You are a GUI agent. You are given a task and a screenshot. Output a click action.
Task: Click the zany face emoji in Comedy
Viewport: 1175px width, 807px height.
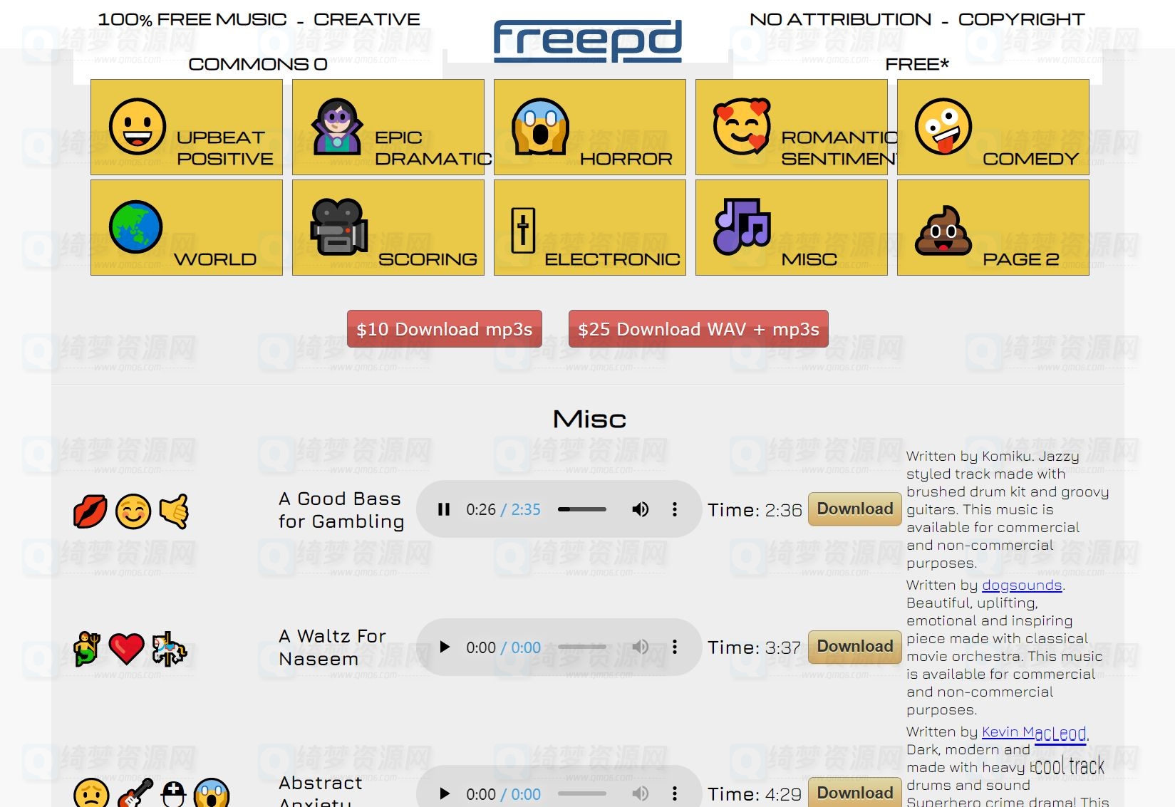[943, 126]
